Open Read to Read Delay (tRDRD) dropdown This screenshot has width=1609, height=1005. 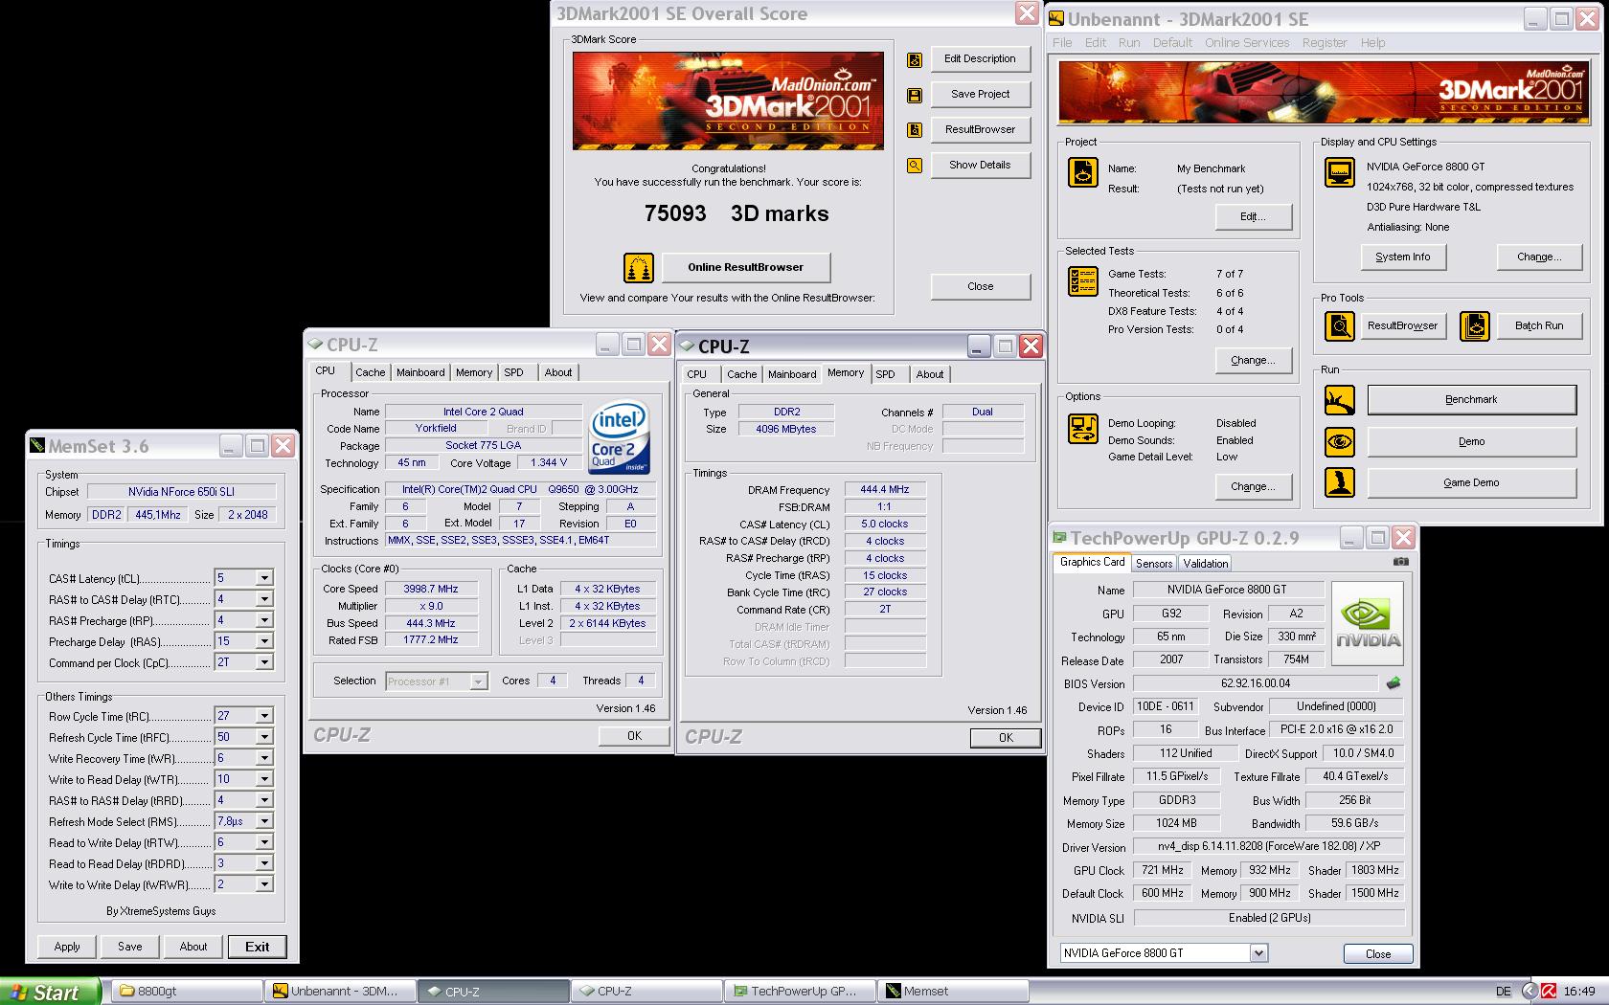coord(264,863)
